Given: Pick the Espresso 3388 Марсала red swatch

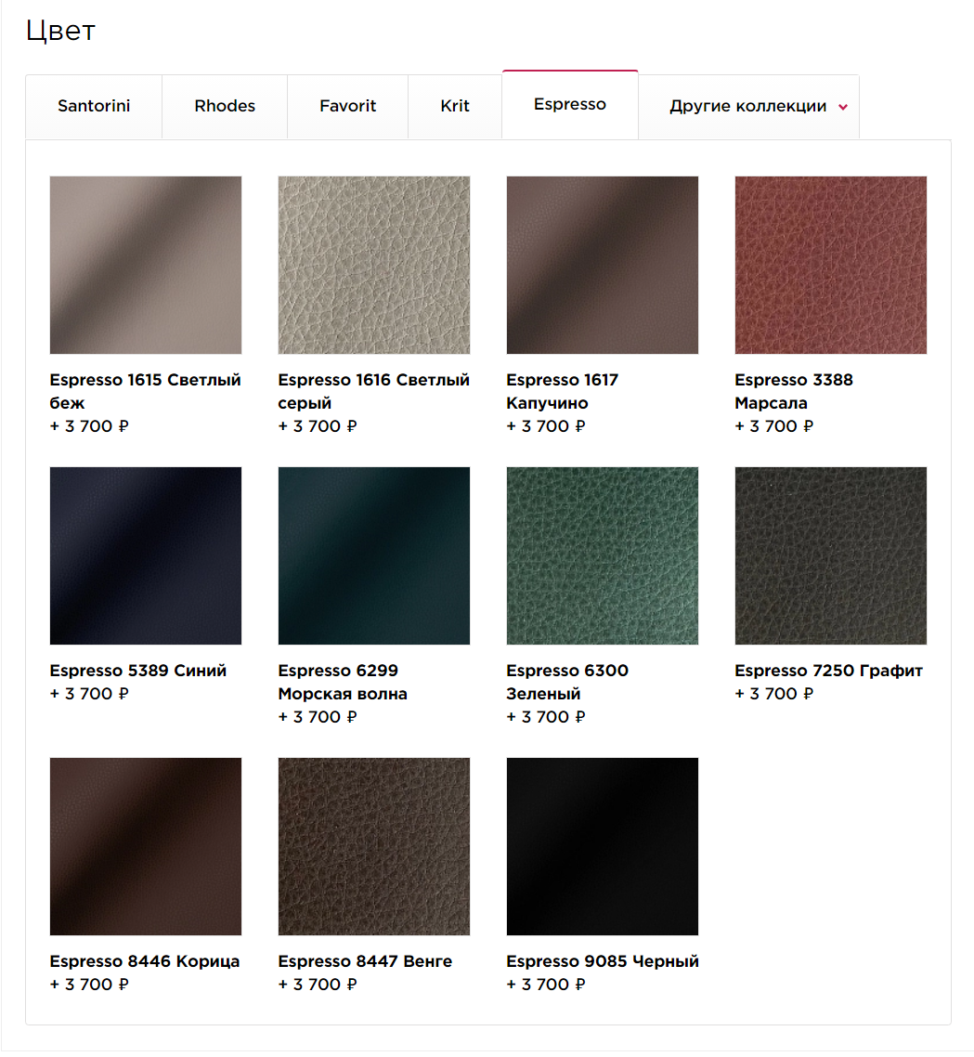Looking at the screenshot, I should (830, 265).
